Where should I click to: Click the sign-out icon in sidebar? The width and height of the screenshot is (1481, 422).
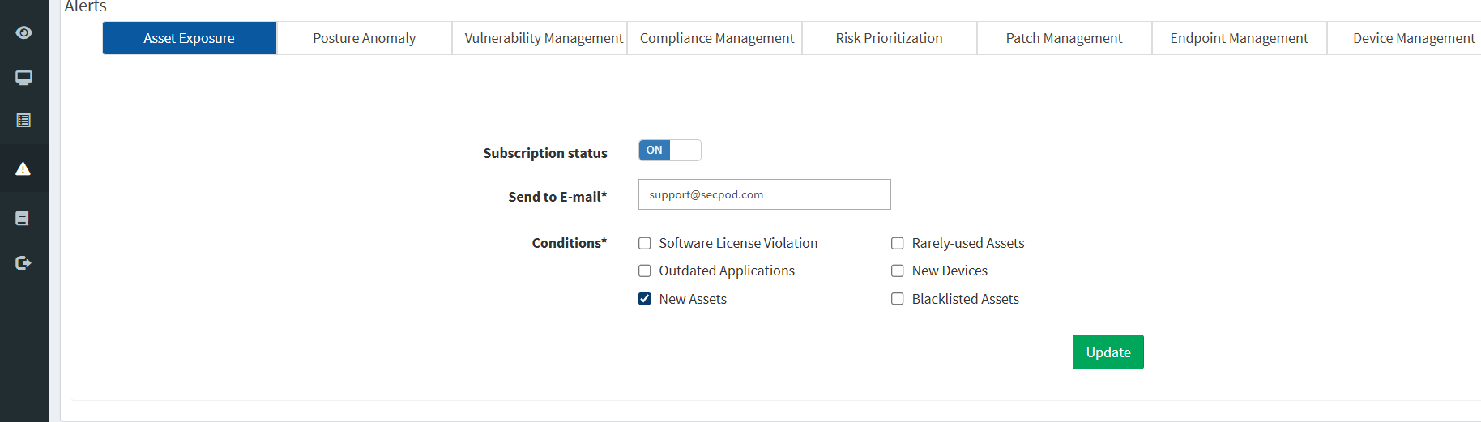click(23, 262)
